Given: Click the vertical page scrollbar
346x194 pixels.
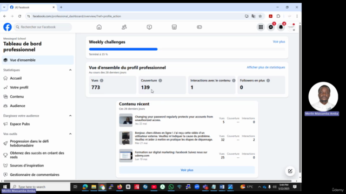Looking at the screenshot, I should 300,99.
